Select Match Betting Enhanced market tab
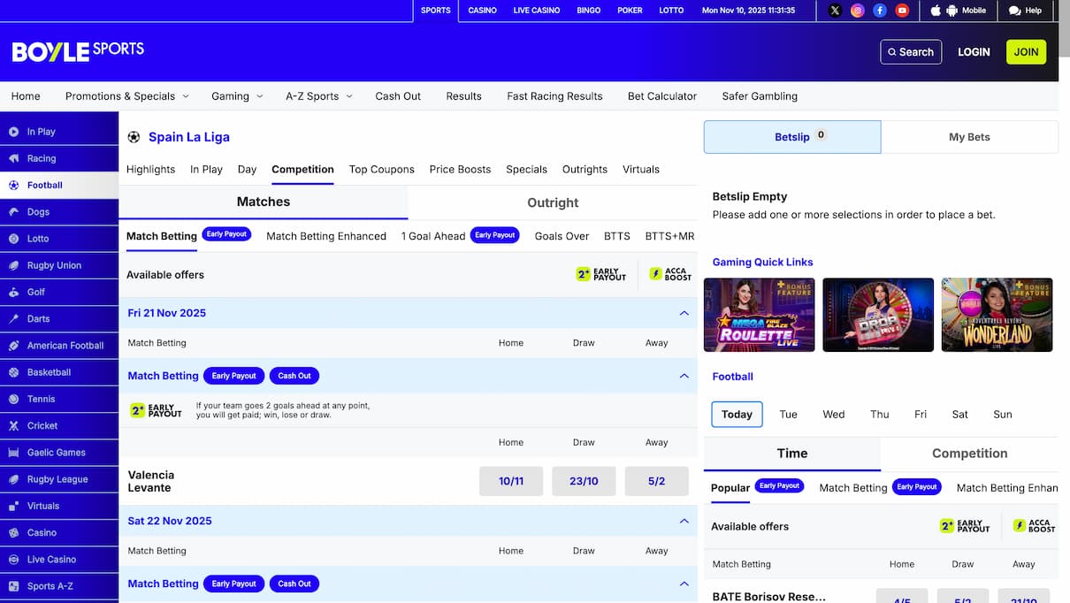 point(326,236)
